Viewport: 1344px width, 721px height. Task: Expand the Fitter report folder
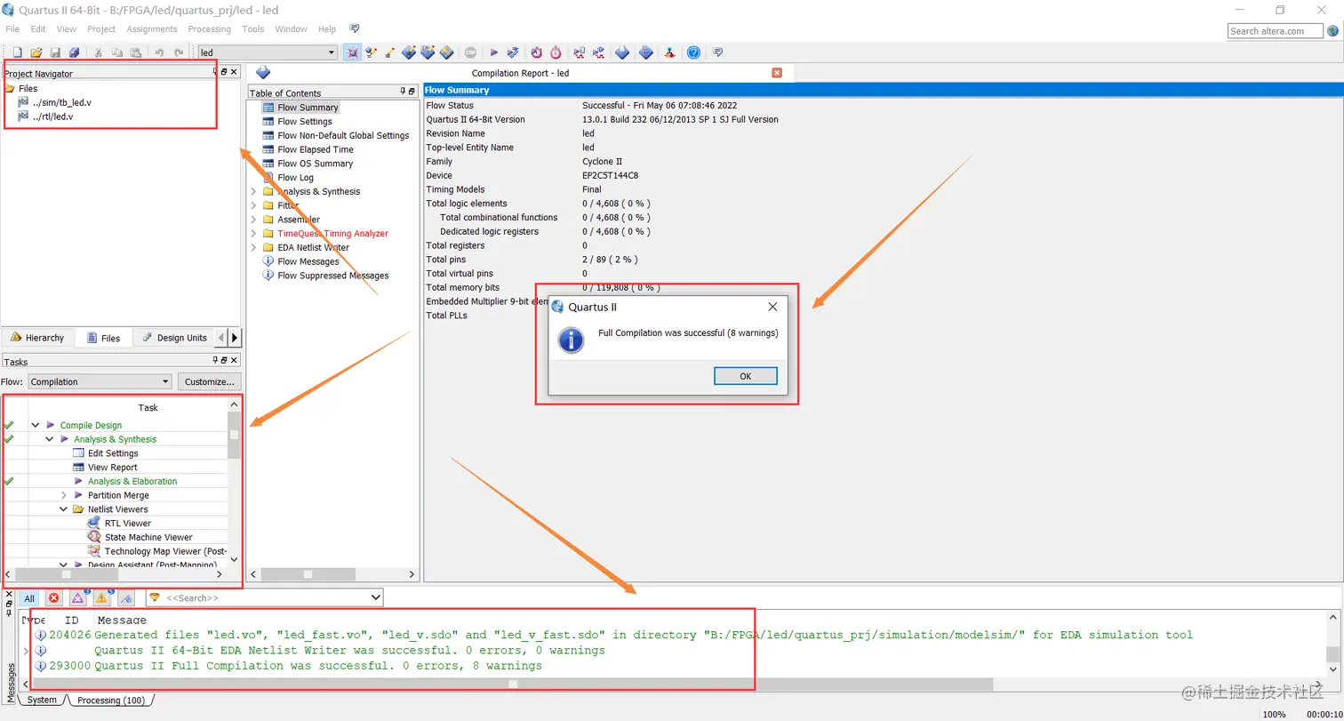coord(253,205)
